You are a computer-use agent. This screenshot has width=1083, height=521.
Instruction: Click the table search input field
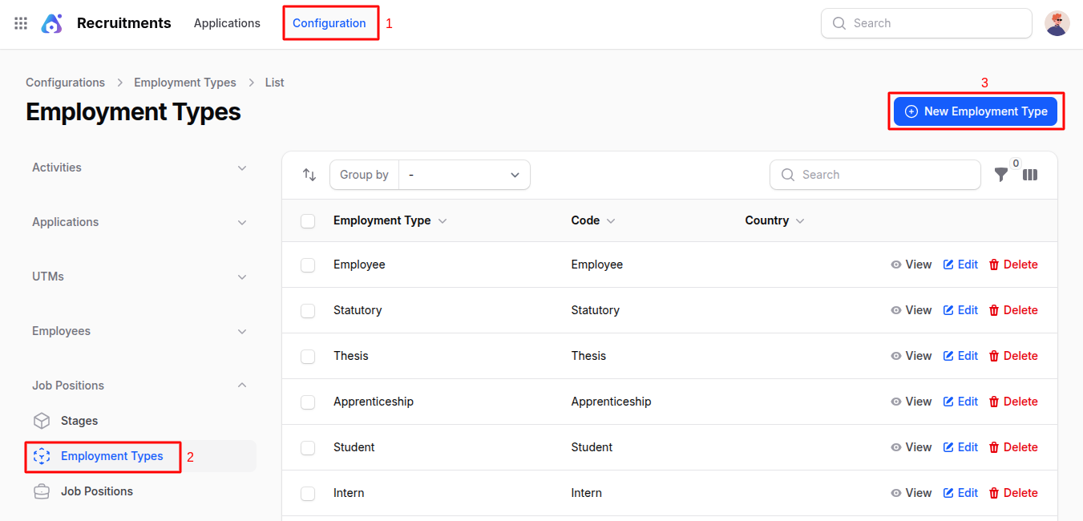coord(874,174)
